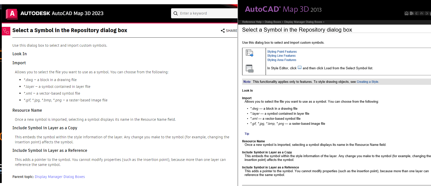Go up one level with up arrow

pos(421,13)
